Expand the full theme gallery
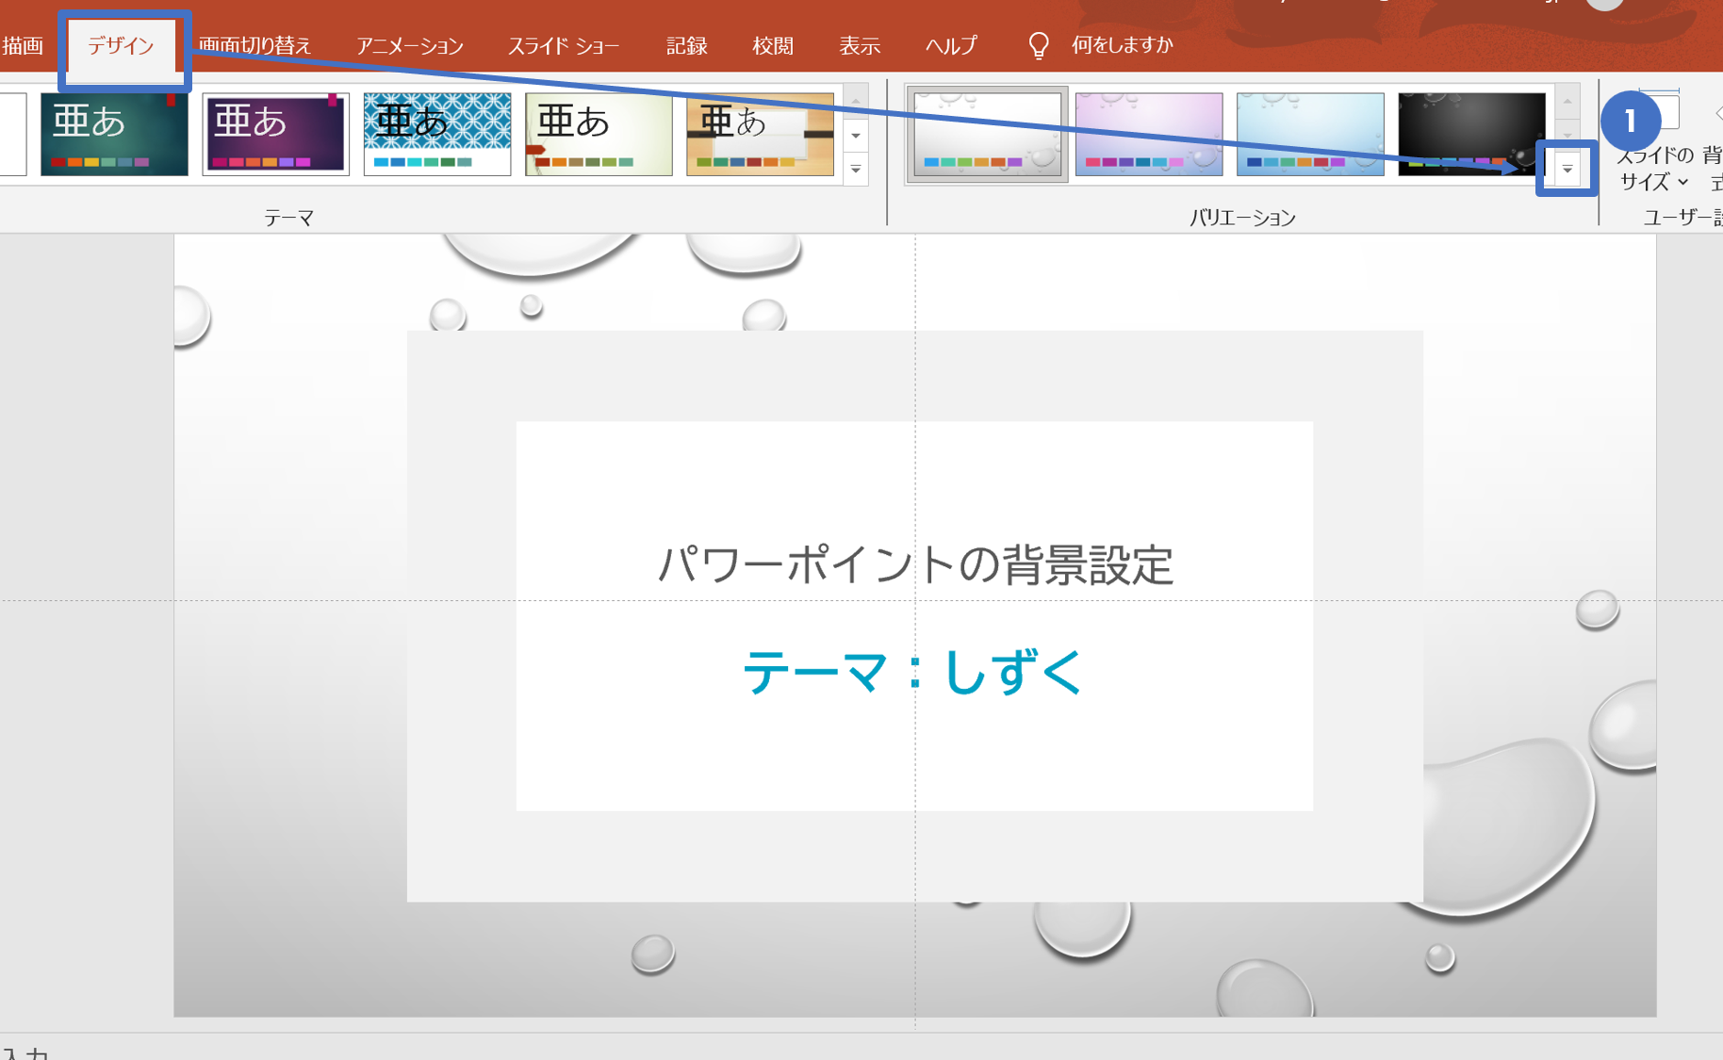 click(856, 170)
